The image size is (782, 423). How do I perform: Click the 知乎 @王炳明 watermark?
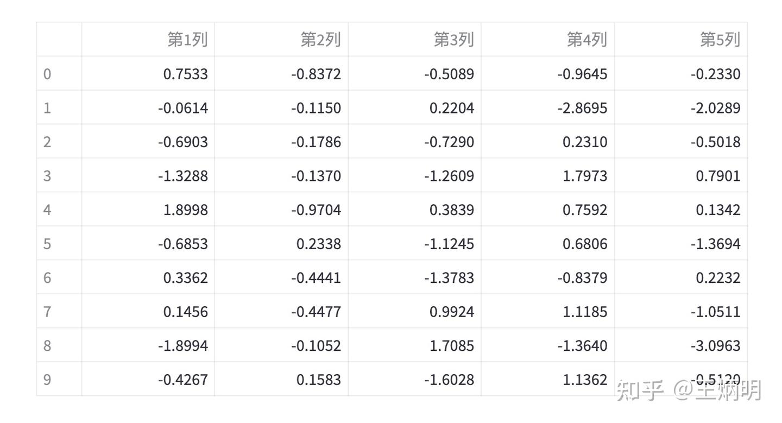[689, 390]
